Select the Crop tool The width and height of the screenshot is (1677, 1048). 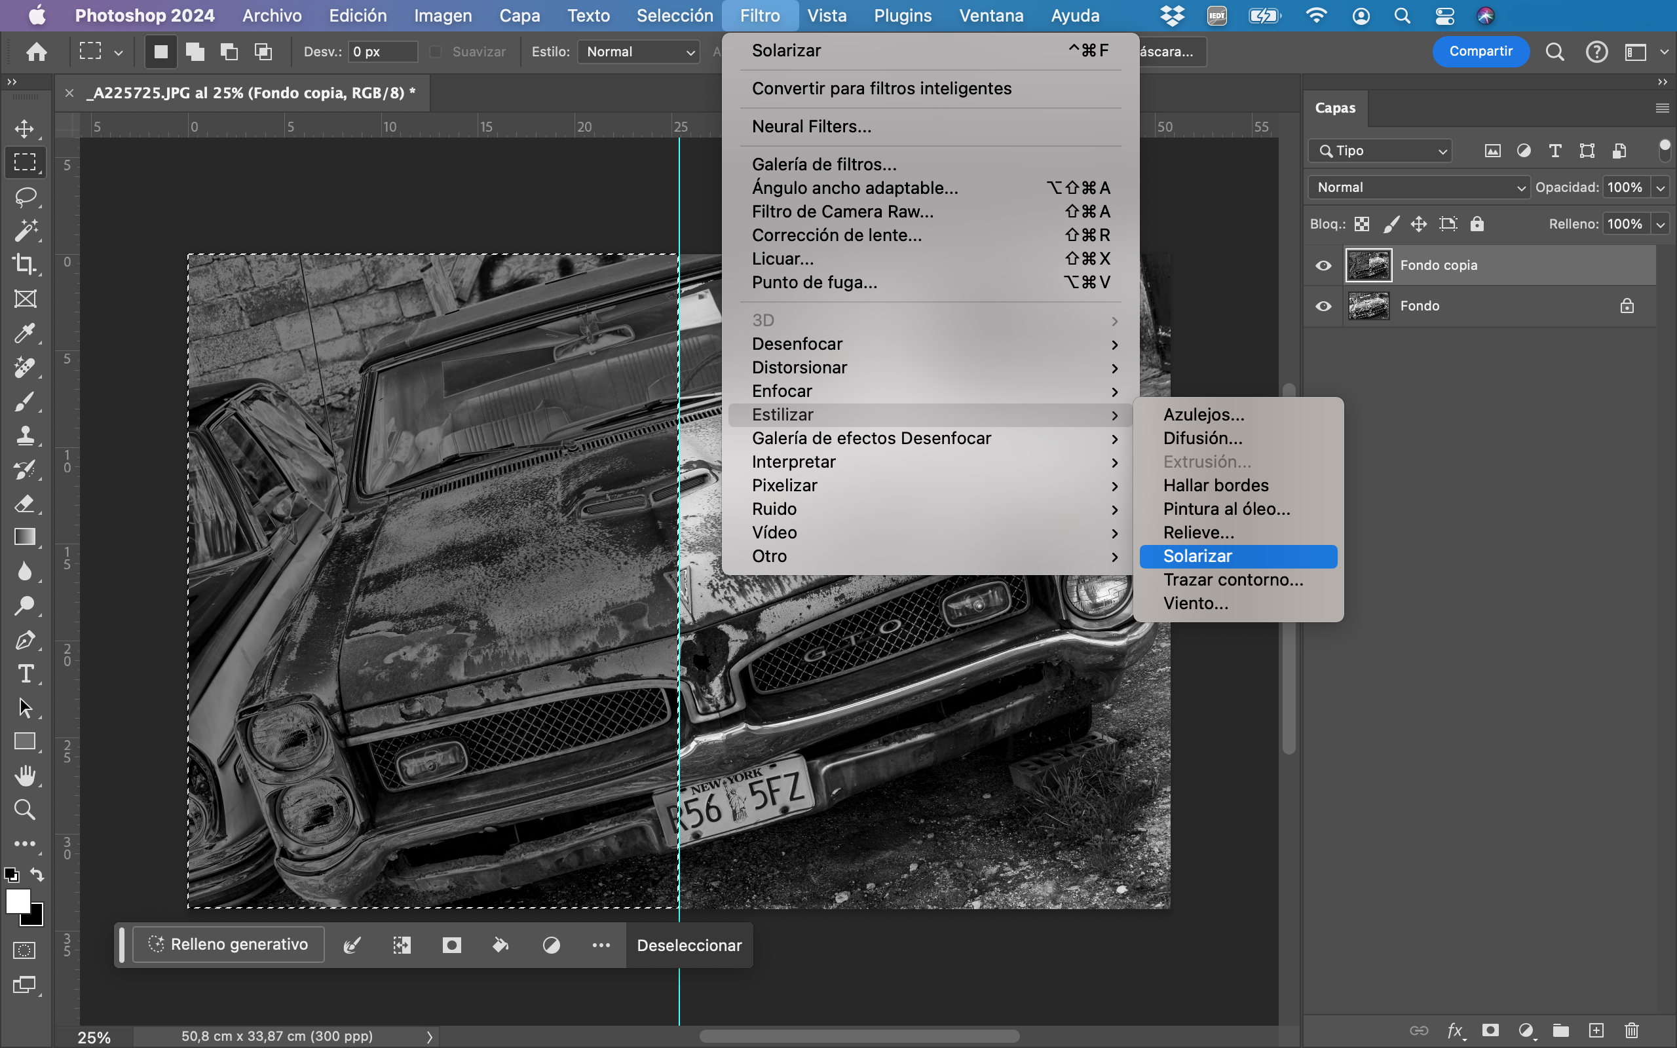coord(26,265)
